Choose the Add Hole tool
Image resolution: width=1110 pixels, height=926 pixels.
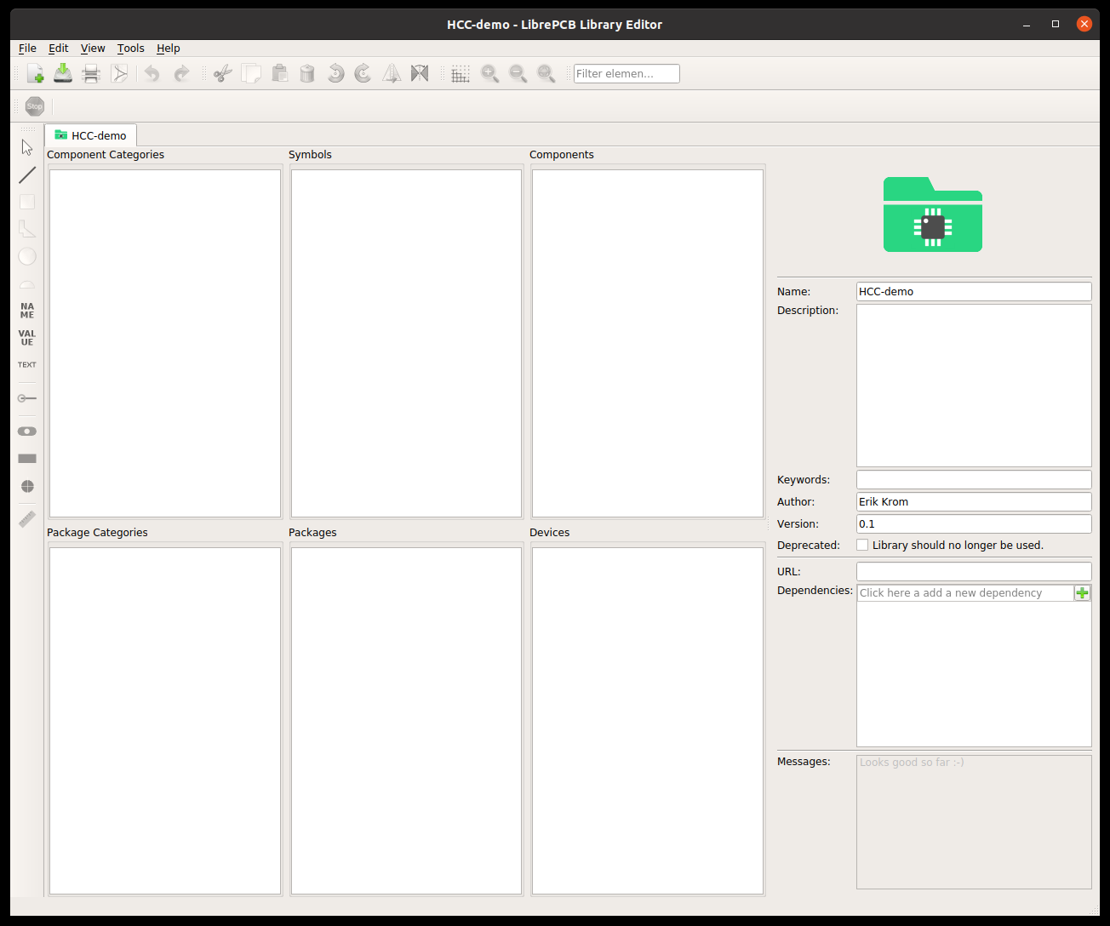click(x=27, y=486)
